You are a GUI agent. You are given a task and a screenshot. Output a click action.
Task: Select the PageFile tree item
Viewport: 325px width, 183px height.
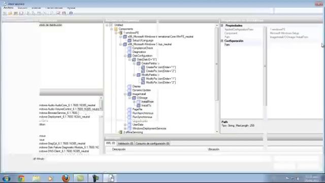[137, 109]
